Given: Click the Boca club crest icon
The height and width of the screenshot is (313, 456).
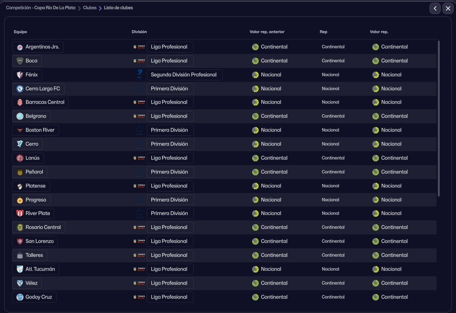Looking at the screenshot, I should [x=20, y=61].
